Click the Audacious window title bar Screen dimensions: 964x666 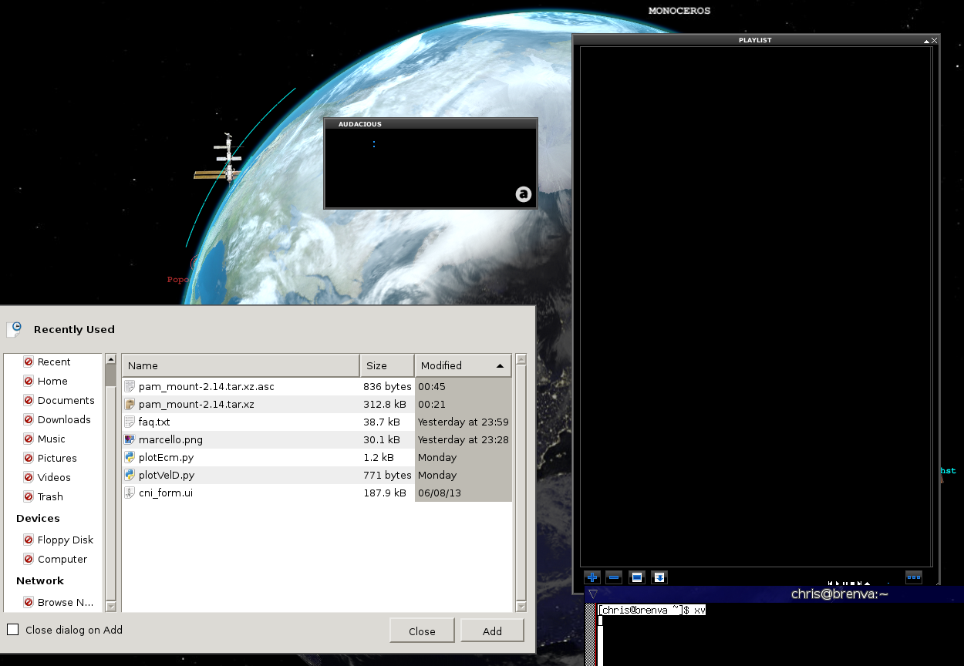[x=430, y=123]
